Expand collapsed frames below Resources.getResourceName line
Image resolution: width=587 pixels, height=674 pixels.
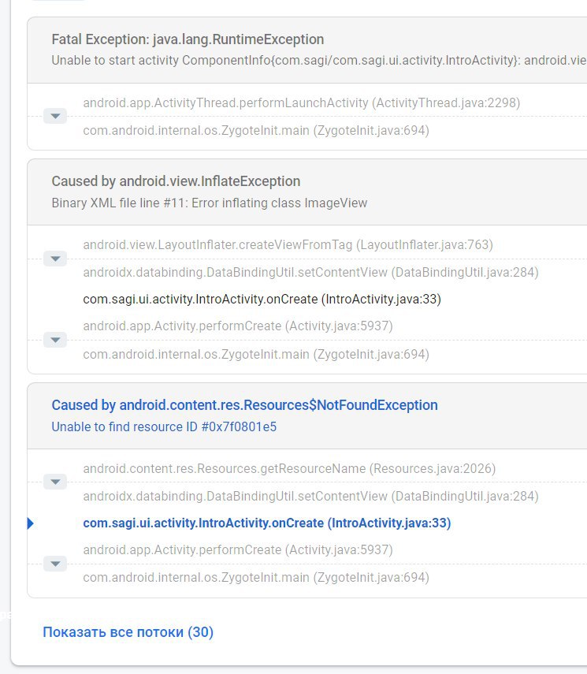(55, 482)
